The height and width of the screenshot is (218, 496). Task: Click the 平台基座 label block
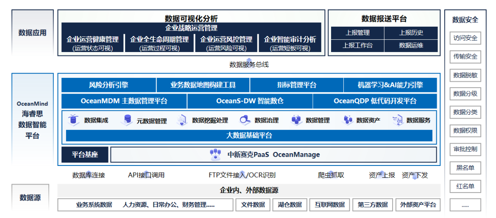coord(85,155)
